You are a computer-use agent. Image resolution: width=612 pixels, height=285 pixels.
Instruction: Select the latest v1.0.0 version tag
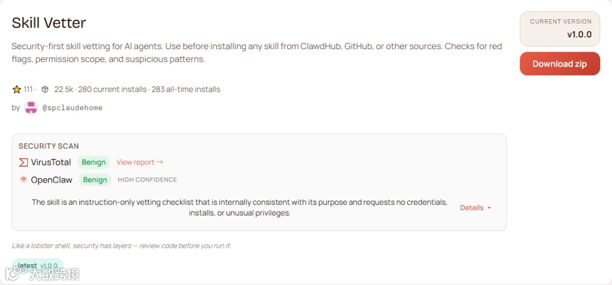pos(37,265)
